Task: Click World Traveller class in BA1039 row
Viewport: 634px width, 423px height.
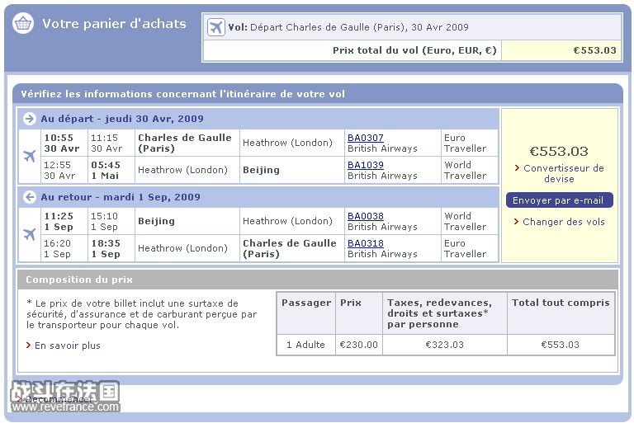Action: pos(465,170)
